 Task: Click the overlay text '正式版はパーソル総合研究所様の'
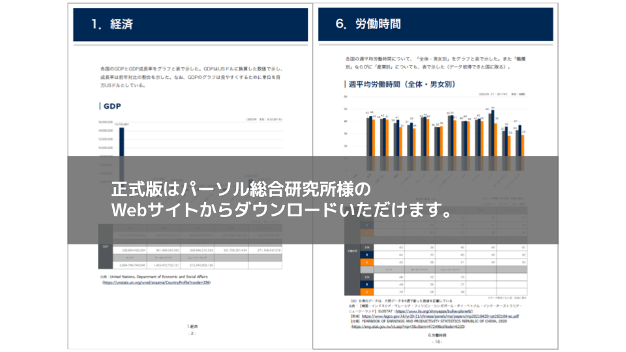(x=241, y=190)
